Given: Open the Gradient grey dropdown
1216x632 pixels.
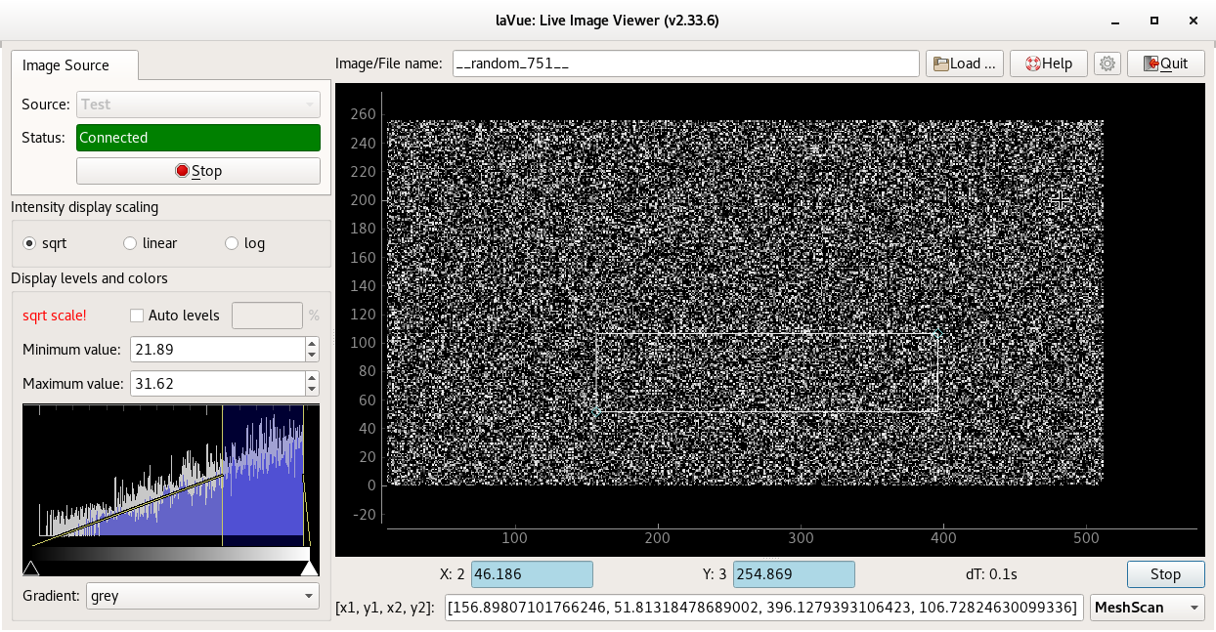Looking at the screenshot, I should click(x=202, y=595).
